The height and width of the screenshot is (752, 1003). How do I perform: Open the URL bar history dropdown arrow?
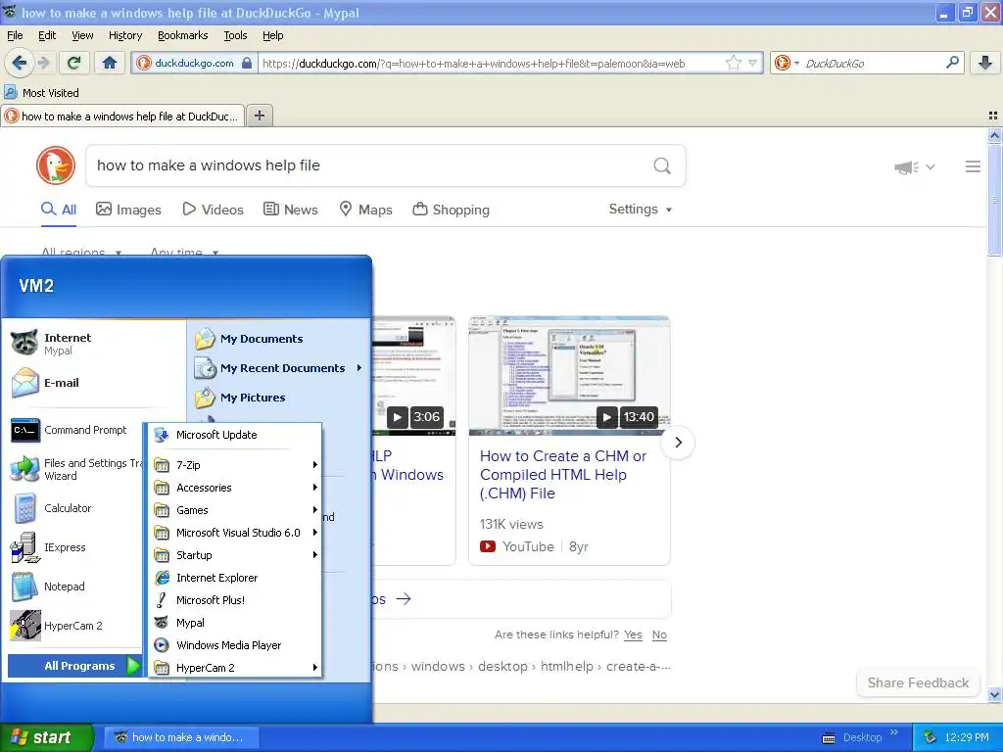(x=753, y=63)
